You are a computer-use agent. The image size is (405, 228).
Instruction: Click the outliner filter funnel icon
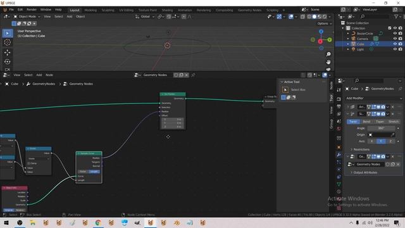[x=396, y=16]
